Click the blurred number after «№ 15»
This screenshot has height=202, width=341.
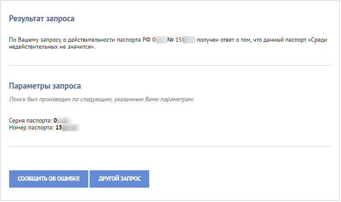(189, 40)
